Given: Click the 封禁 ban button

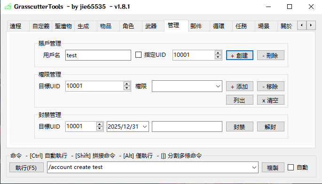Looking at the screenshot, I should coord(240,127).
